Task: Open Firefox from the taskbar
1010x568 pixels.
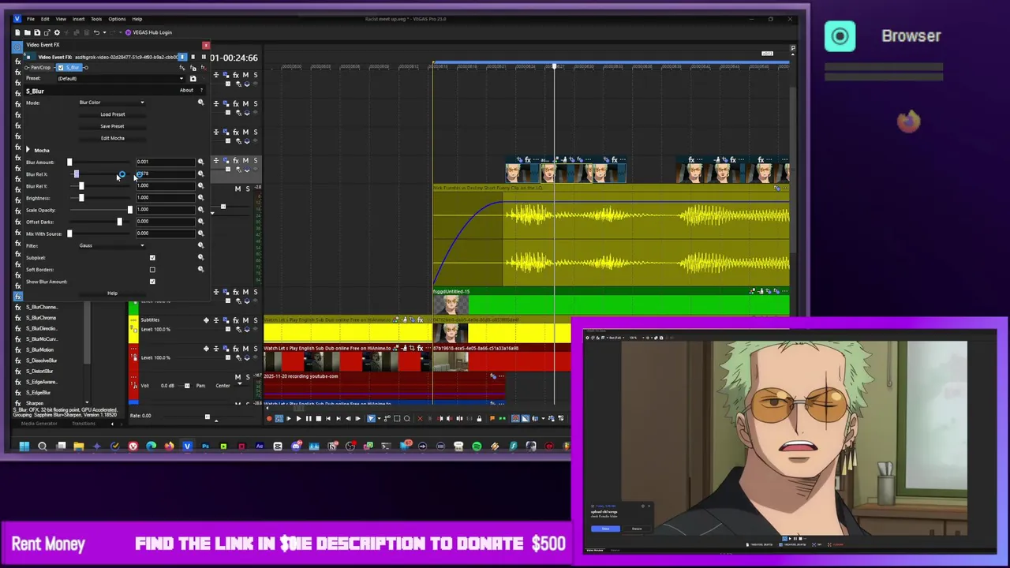Action: [x=170, y=446]
